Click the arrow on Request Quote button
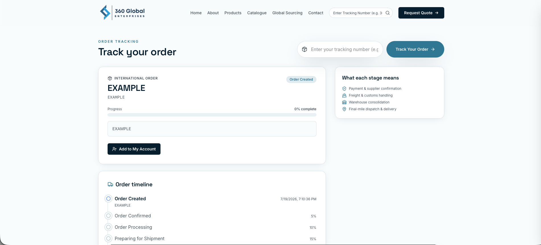The image size is (541, 245). point(437,13)
